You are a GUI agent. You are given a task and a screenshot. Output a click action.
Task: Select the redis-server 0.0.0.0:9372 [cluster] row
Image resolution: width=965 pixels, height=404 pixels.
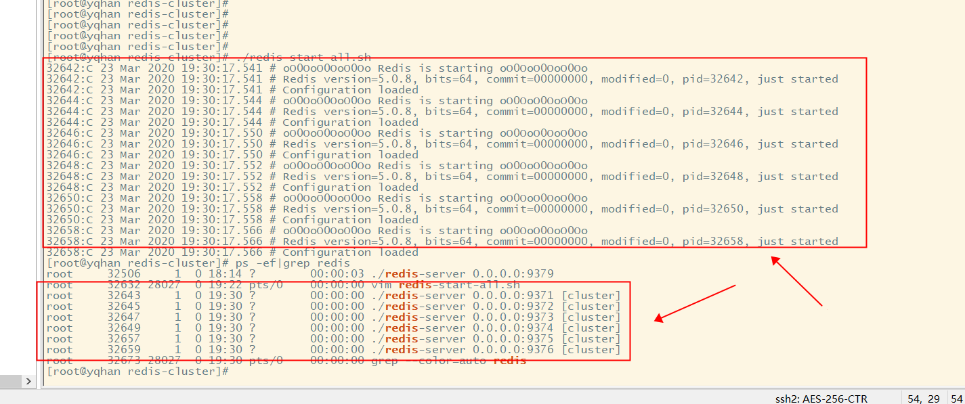(x=333, y=307)
